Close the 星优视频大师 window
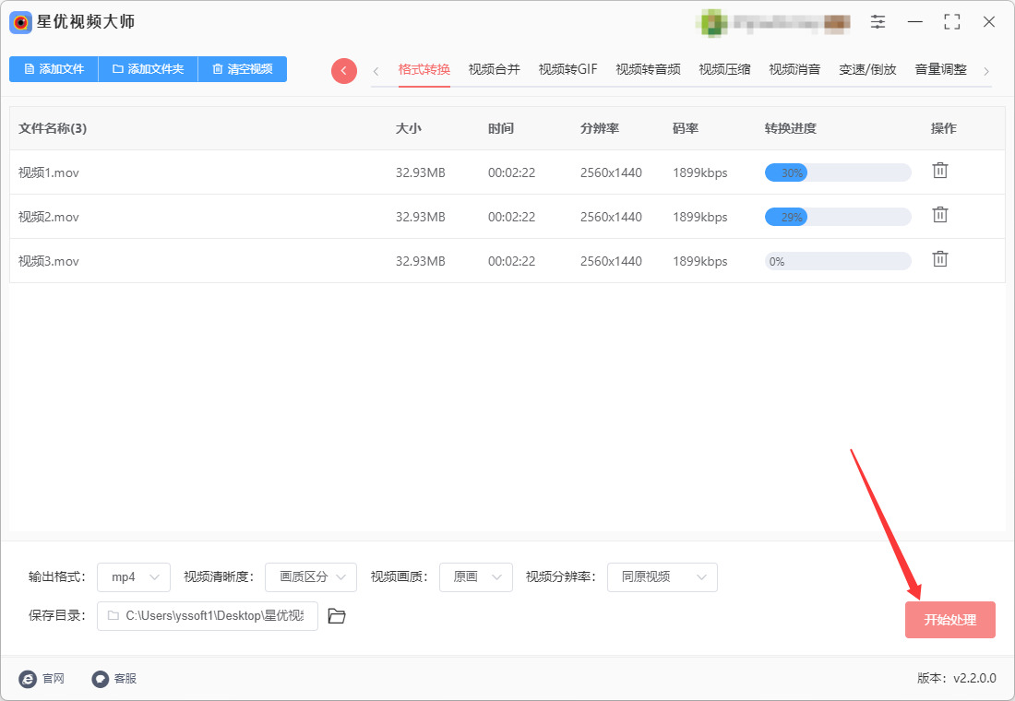 989,22
